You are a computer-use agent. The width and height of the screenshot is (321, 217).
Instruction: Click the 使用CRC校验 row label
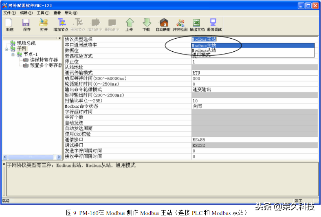pyautogui.click(x=78, y=134)
